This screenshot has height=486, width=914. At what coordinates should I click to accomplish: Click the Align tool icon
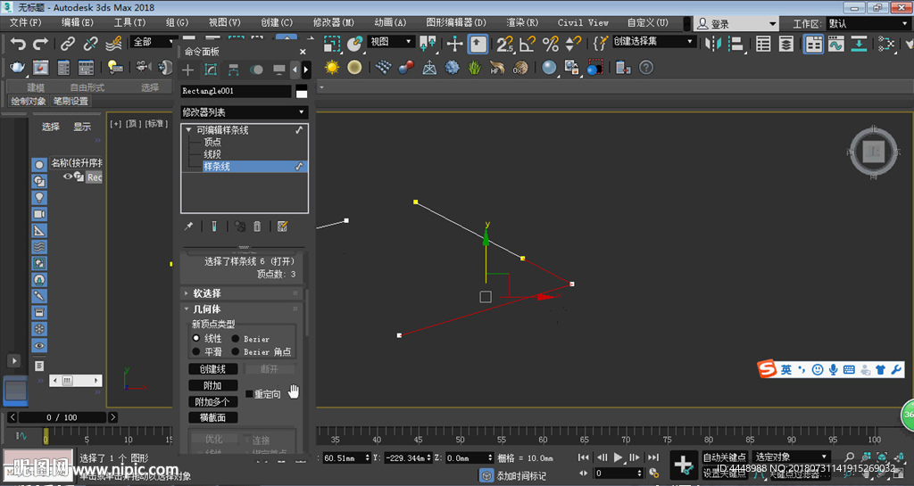[736, 44]
